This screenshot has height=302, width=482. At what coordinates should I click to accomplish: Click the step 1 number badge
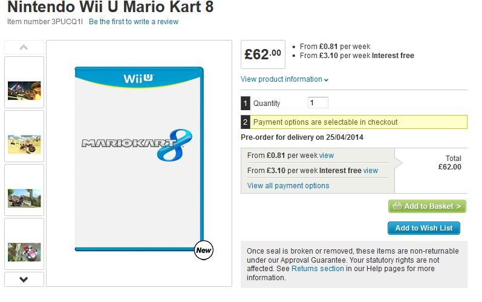coord(245,103)
